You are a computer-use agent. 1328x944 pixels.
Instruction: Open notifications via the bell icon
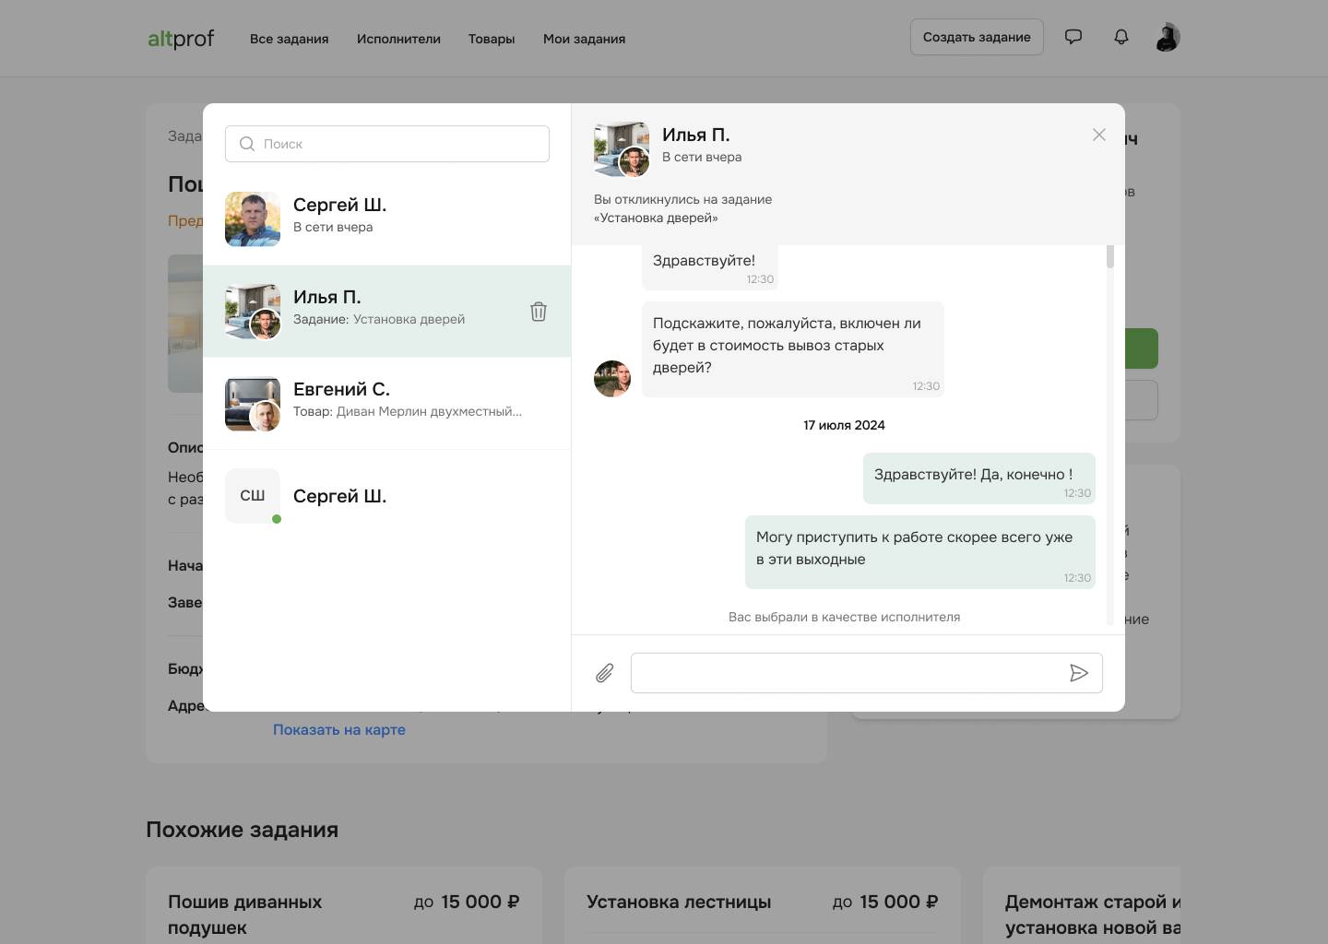click(x=1120, y=37)
